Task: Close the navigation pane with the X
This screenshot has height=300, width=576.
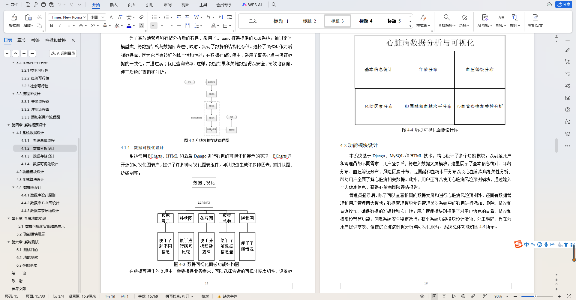Action: (x=73, y=40)
